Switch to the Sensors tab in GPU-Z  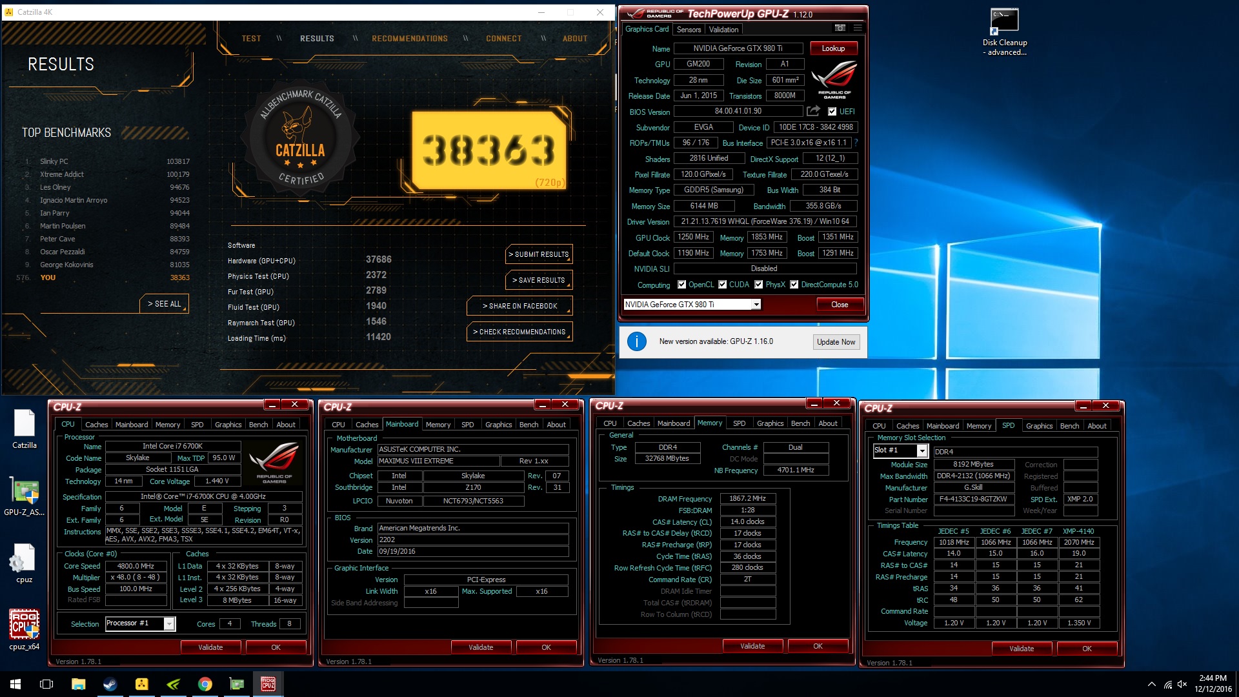click(x=689, y=30)
